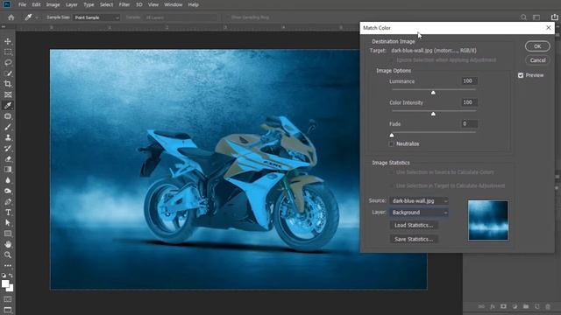Image resolution: width=561 pixels, height=315 pixels.
Task: Select the Zoom tool
Action: 8,255
